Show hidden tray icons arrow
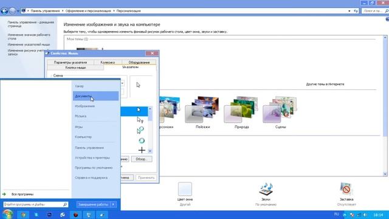This screenshot has width=389, height=219. point(345,215)
